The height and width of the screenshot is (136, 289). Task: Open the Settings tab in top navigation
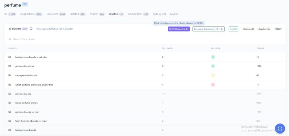coord(159,14)
